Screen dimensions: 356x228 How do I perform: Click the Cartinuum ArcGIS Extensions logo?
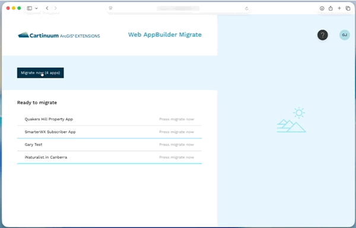(x=59, y=35)
